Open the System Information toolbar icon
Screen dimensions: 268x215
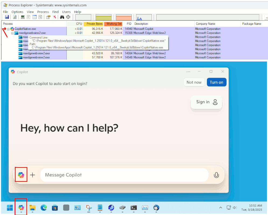point(23,17)
